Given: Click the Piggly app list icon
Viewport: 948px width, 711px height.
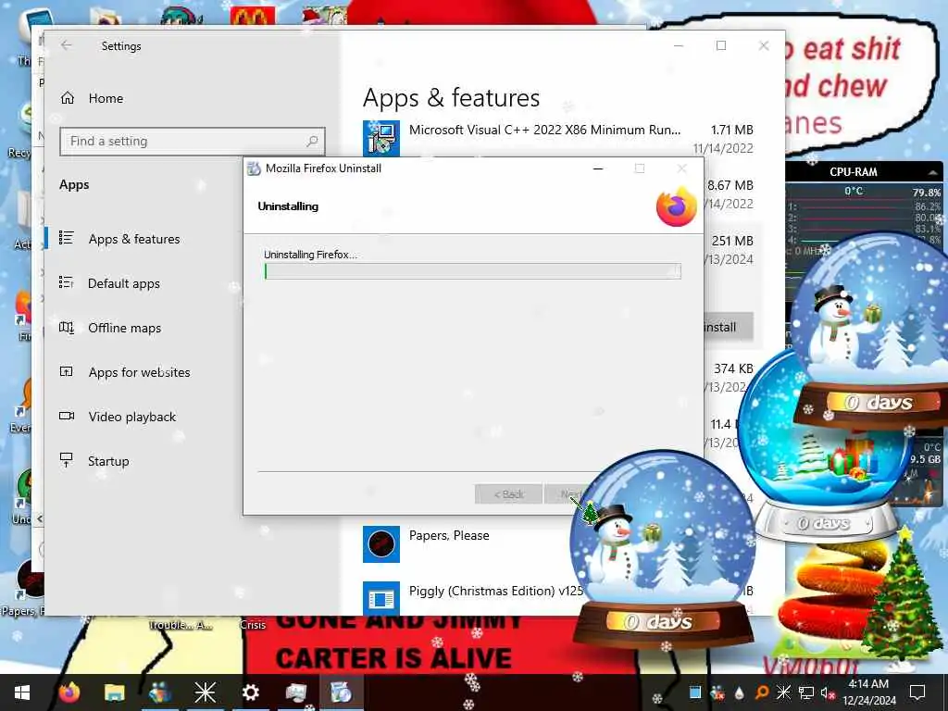Looking at the screenshot, I should pos(380,599).
